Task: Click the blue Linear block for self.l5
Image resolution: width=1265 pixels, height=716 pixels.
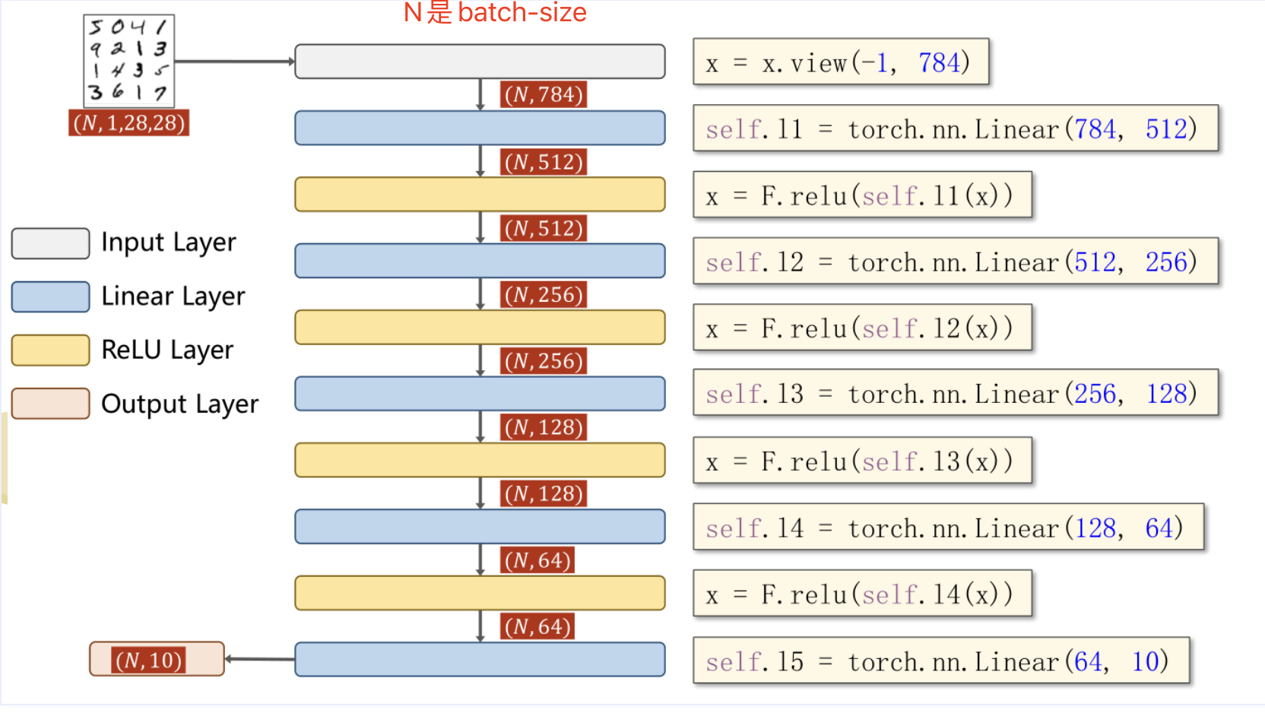Action: coord(479,660)
